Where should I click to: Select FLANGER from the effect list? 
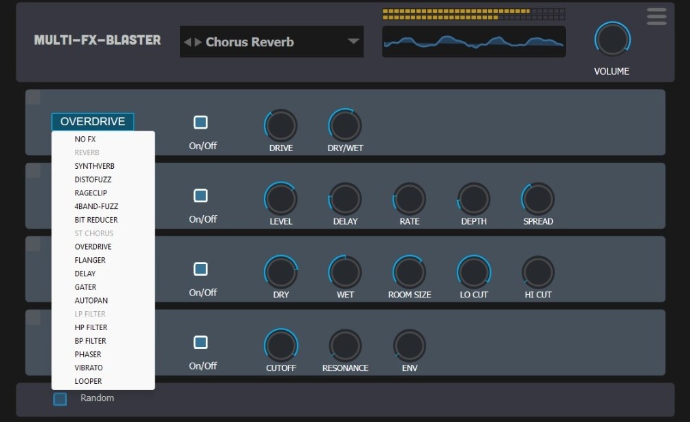coord(89,260)
